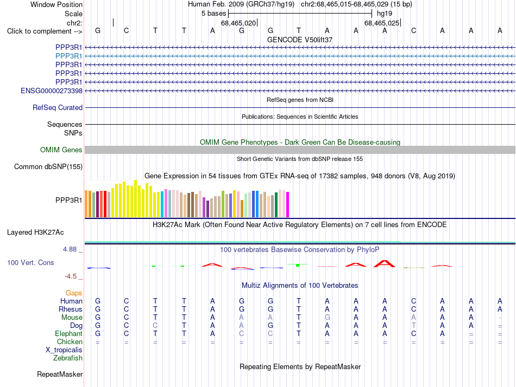Click the RepeatMasker track label
Viewport: 516px width, 387px height.
(60, 374)
